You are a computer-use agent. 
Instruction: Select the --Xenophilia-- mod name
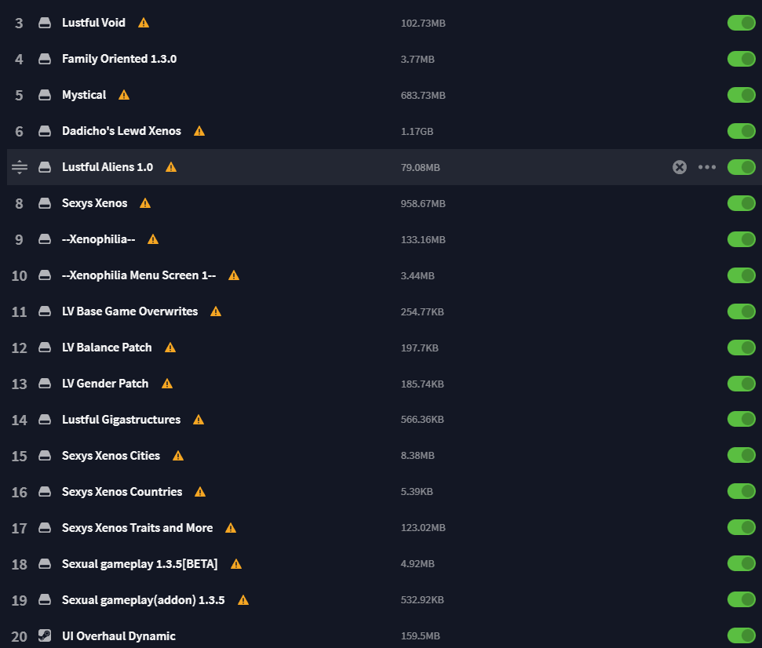tap(99, 239)
